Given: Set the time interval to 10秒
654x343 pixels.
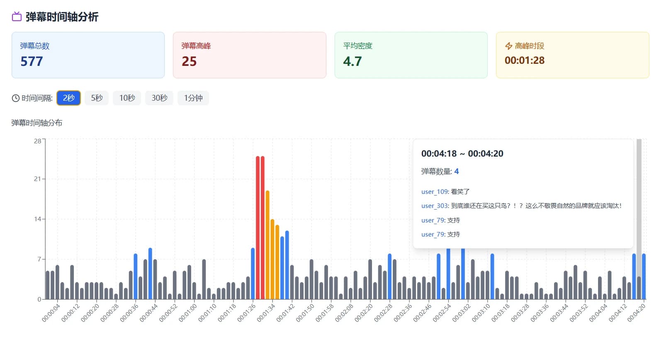Looking at the screenshot, I should (127, 98).
